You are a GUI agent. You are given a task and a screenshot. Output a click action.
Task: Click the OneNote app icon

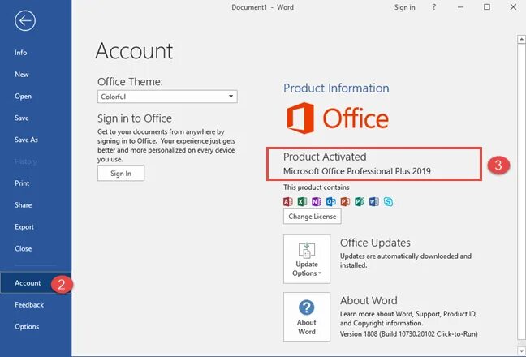pyautogui.click(x=317, y=201)
